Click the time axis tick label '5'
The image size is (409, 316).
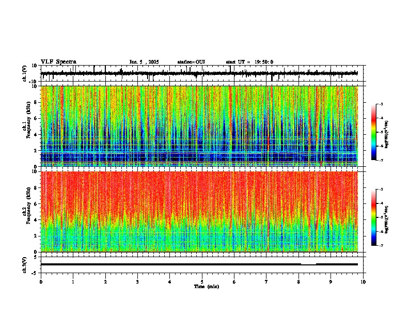click(x=202, y=282)
